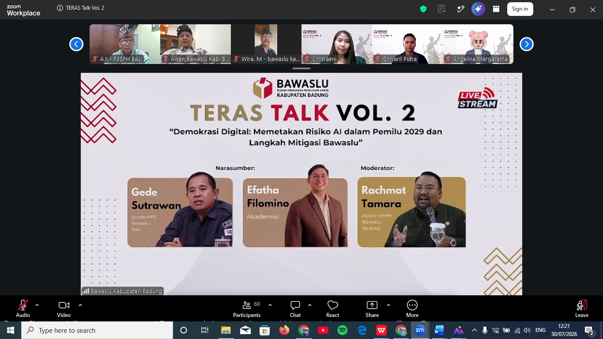Open the More options ellipsis icon
Screen dimensions: 603x339
pyautogui.click(x=412, y=305)
